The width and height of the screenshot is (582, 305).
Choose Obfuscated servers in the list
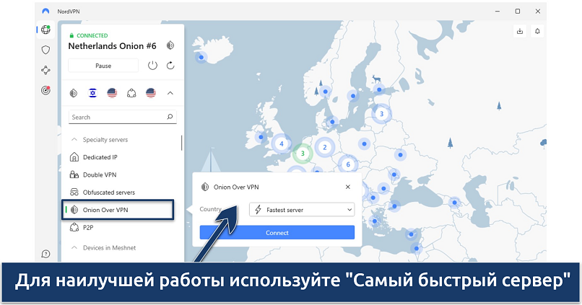coord(108,193)
